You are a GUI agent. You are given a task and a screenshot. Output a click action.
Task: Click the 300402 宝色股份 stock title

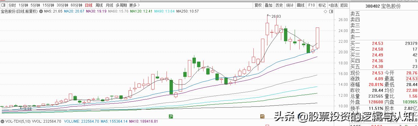coord(383,6)
